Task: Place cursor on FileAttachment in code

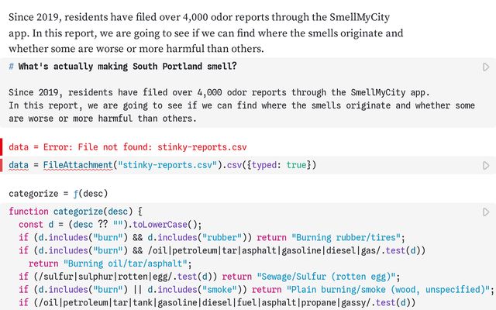Action: click(x=77, y=165)
